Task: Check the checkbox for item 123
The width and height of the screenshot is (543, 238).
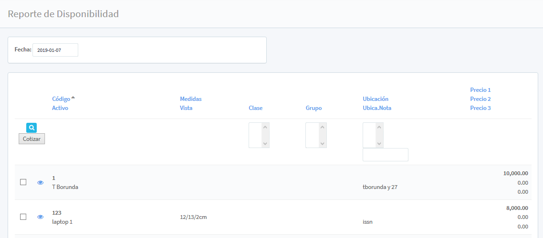Action: click(x=23, y=217)
